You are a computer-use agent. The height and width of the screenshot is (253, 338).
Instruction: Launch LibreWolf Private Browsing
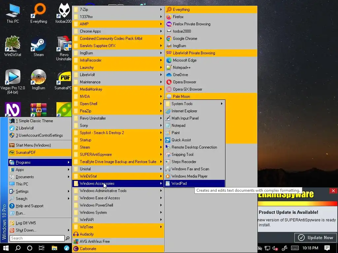click(211, 53)
